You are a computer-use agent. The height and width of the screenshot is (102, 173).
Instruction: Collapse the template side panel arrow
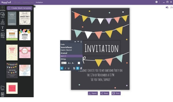34,7
